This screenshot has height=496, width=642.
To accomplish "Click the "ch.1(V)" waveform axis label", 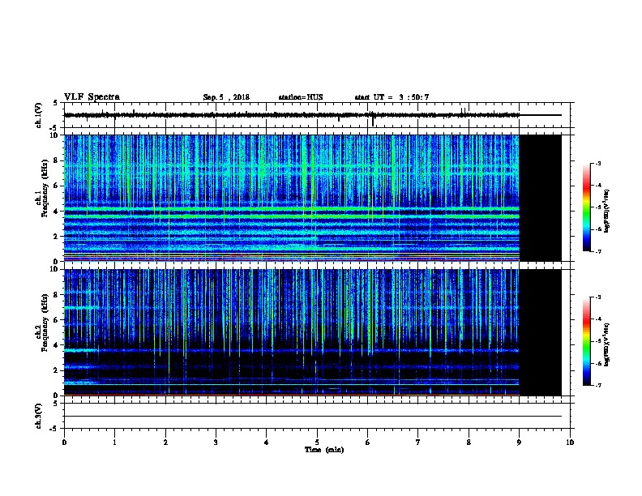I will 38,115.
